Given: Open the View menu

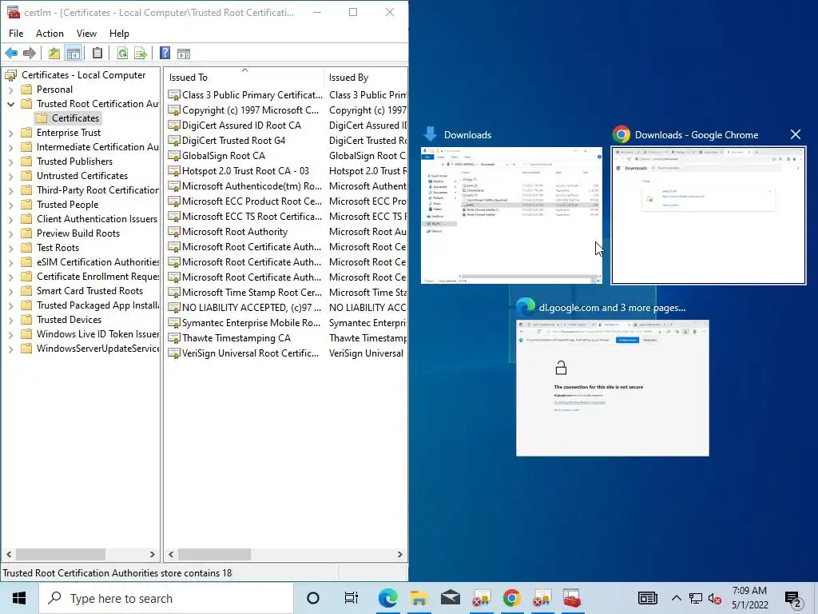Looking at the screenshot, I should pyautogui.click(x=86, y=34).
